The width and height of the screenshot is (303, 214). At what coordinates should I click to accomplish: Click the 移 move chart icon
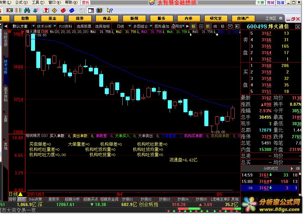(222, 26)
